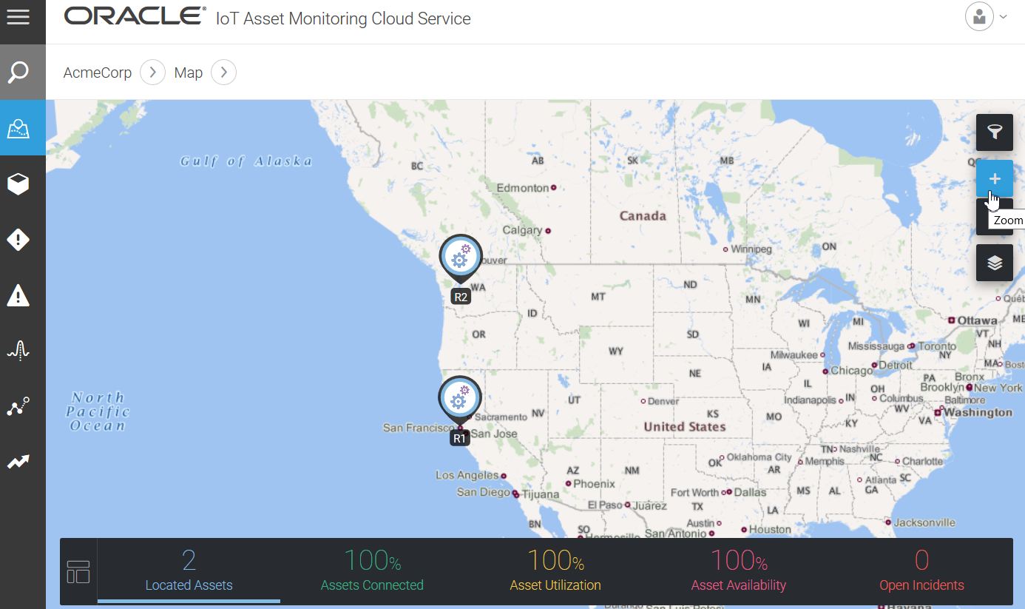Expand the user account dropdown arrow
Screen dimensions: 1025x609
[x=1004, y=16]
